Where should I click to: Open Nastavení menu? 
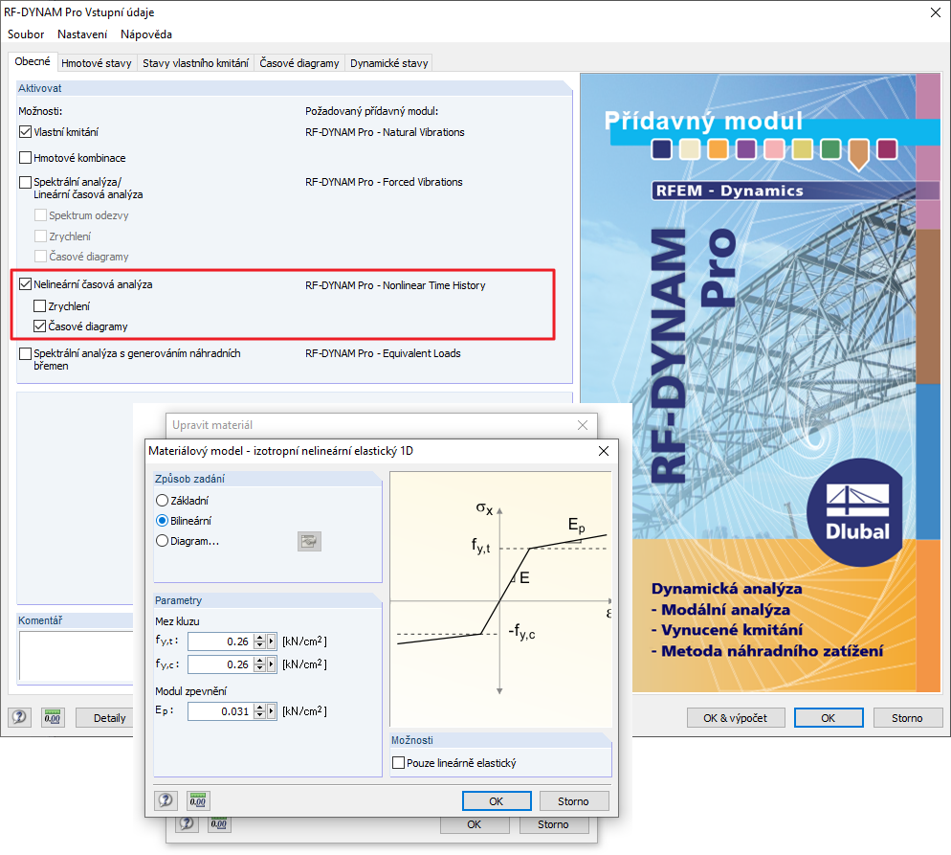(x=82, y=34)
